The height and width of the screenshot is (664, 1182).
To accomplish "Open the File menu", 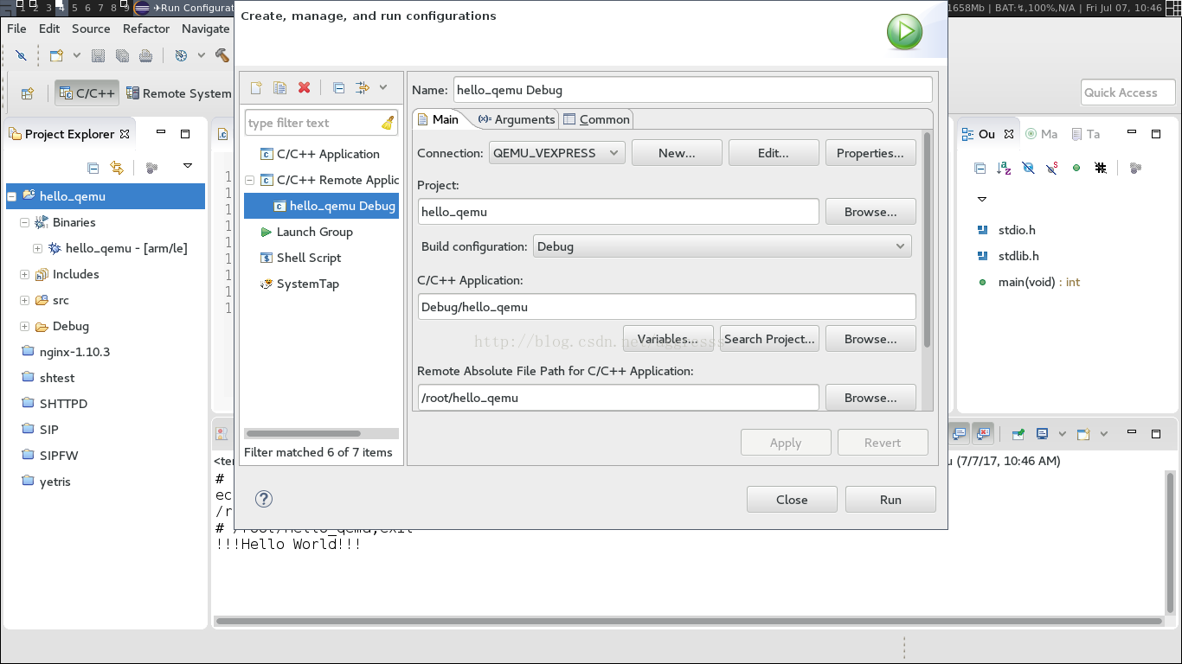I will point(16,29).
